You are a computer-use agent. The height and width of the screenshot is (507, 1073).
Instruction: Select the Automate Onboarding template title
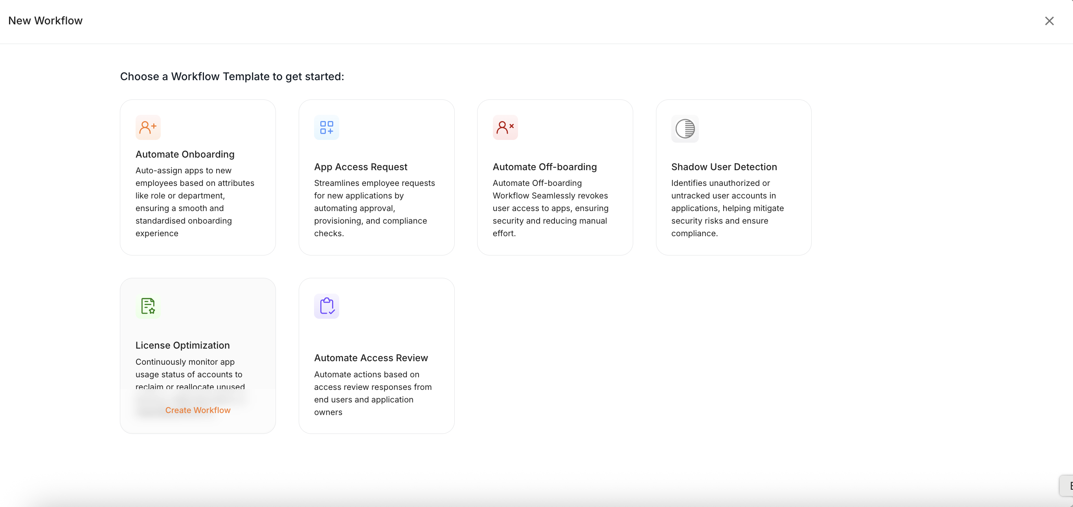click(184, 154)
